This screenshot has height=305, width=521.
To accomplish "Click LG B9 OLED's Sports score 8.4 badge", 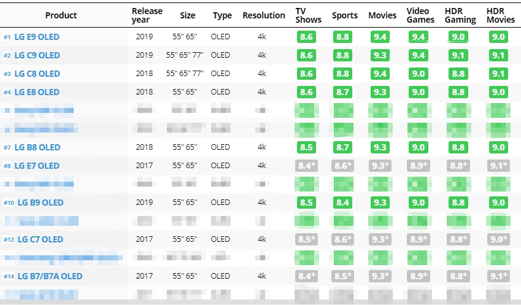I will point(343,203).
